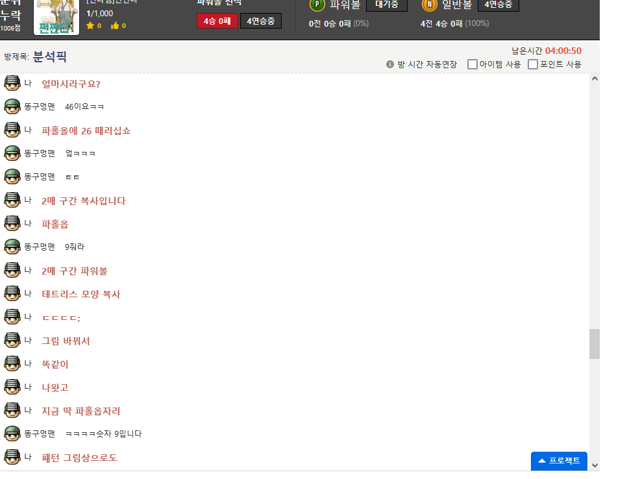Click the blue 프로젝트 button
The image size is (640, 479).
pos(559,461)
